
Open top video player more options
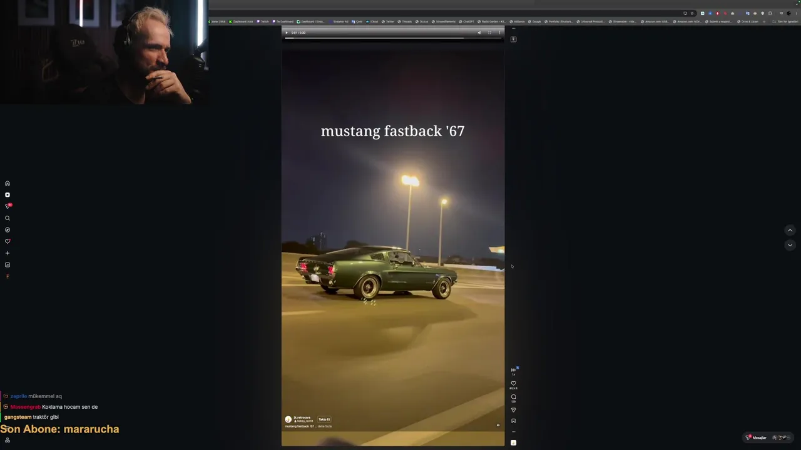pos(499,32)
